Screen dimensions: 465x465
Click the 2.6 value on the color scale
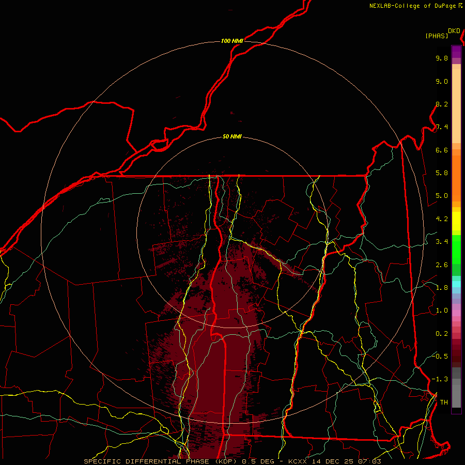coord(442,265)
